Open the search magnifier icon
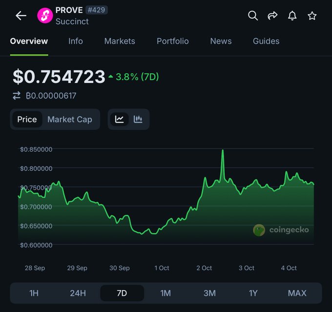 [x=253, y=16]
